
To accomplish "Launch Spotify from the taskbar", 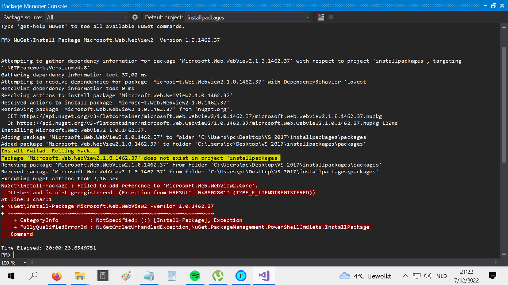I will [x=195, y=275].
